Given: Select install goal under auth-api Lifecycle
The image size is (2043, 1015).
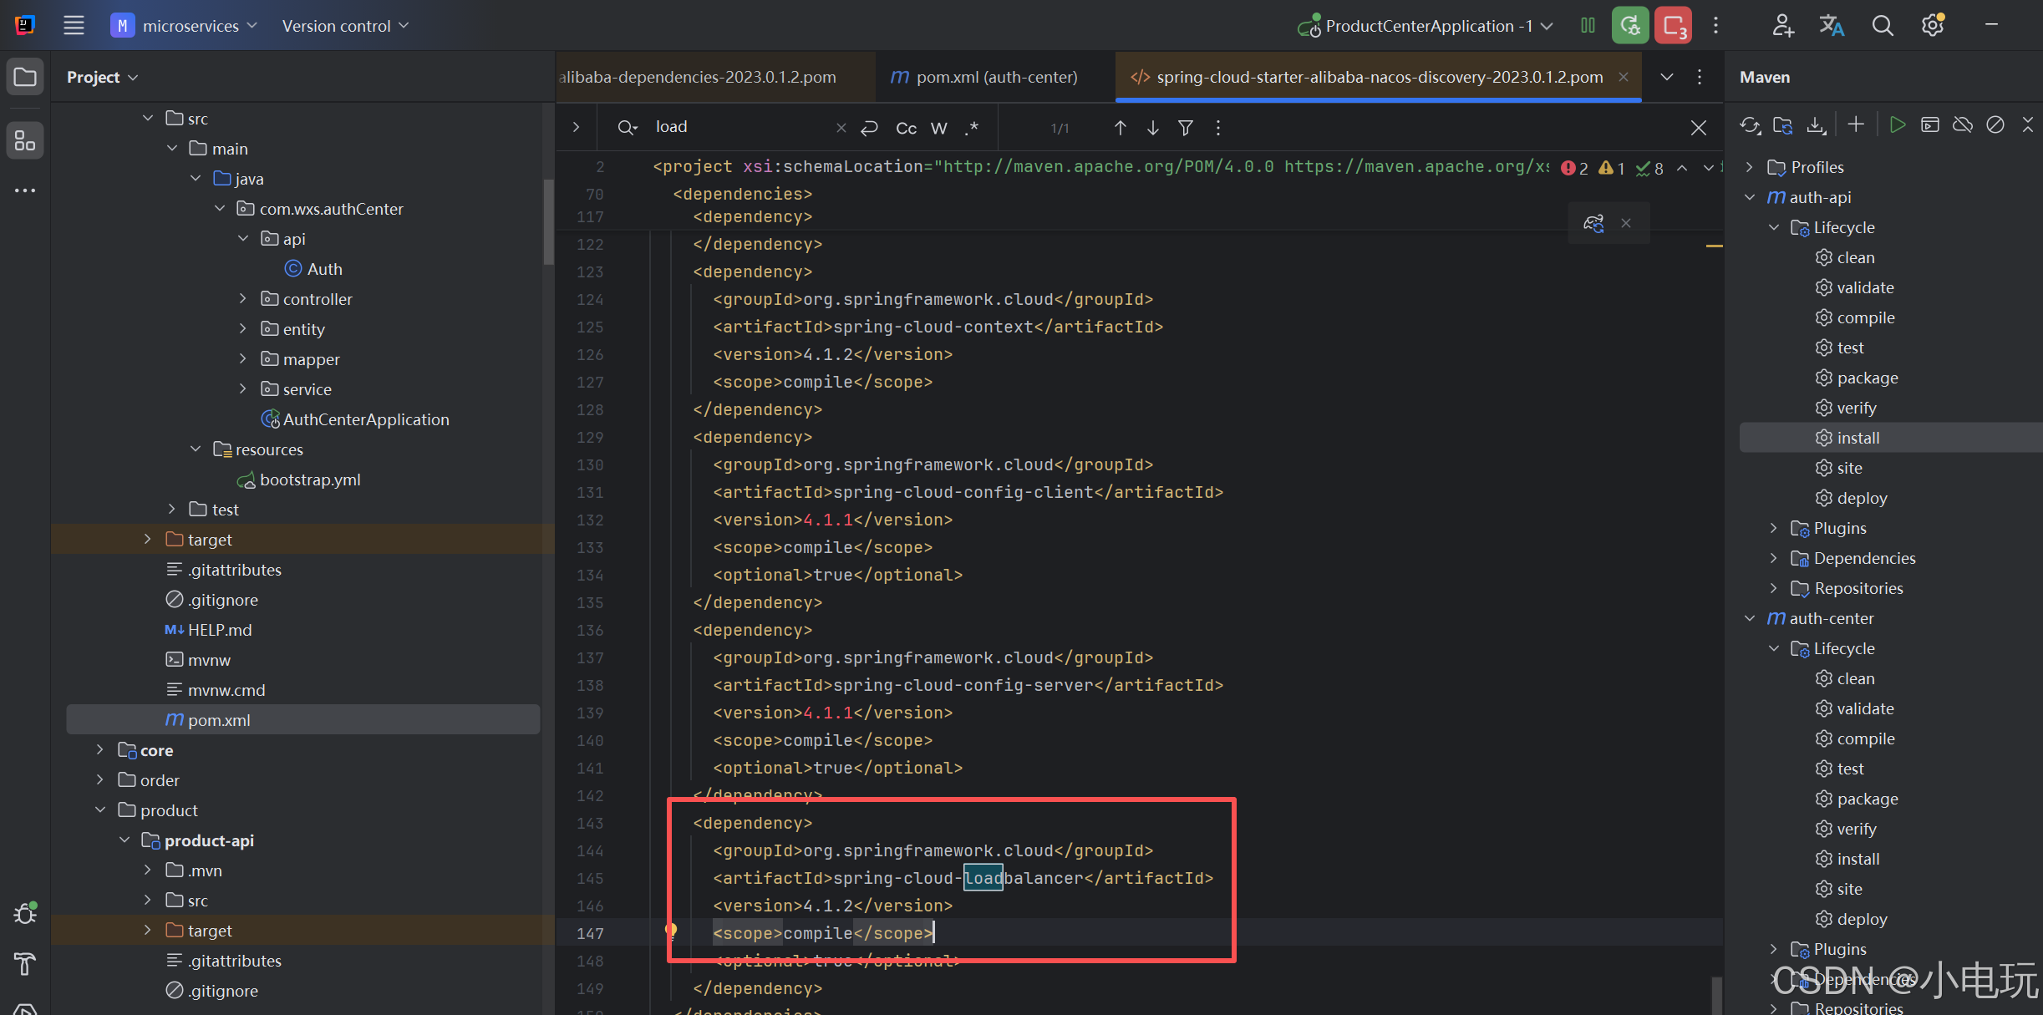Looking at the screenshot, I should [x=1858, y=438].
